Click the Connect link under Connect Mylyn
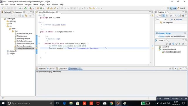This screenshot has height=106, width=188. coord(161,36)
